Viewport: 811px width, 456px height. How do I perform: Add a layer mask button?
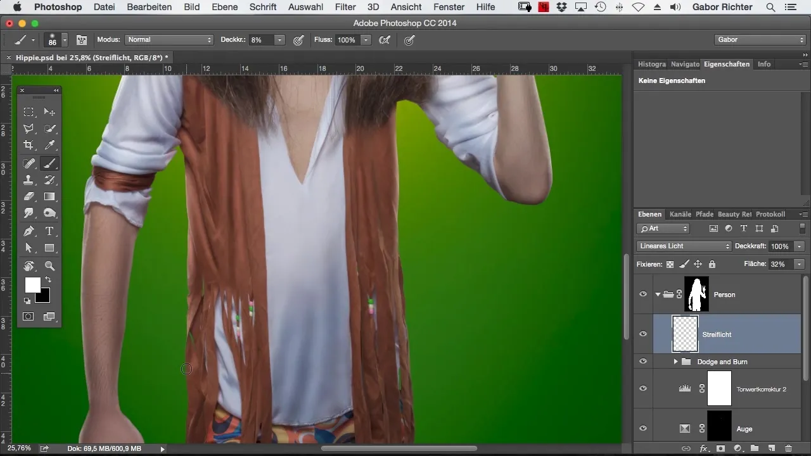tap(720, 448)
